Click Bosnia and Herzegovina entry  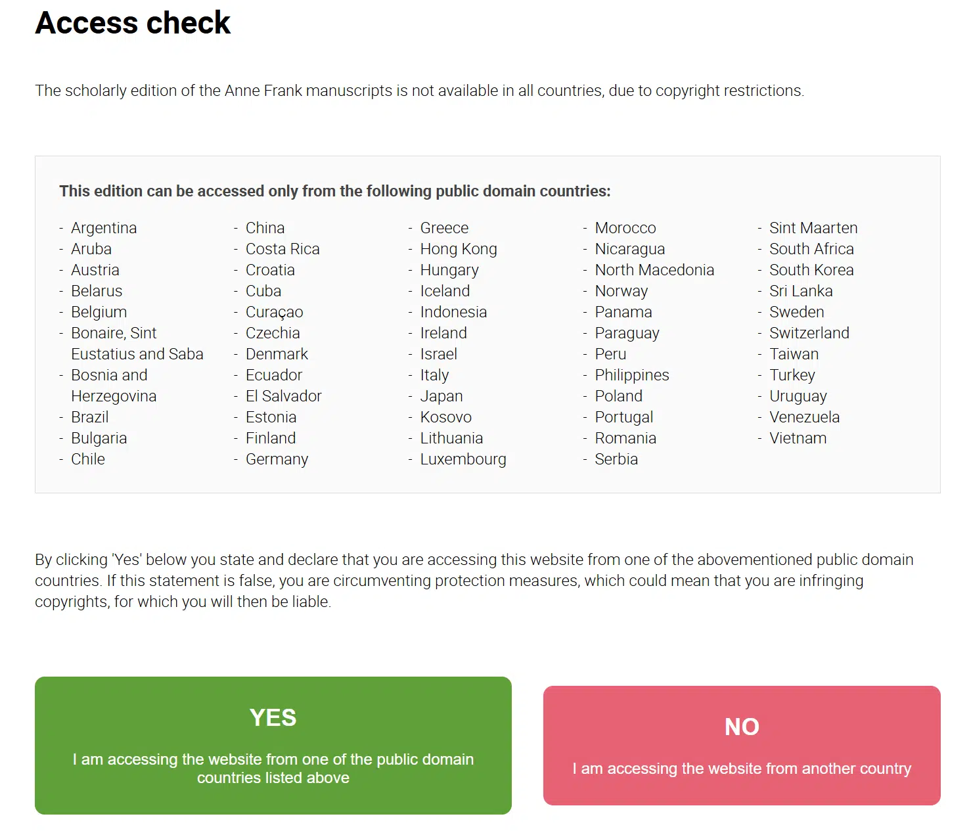pyautogui.click(x=114, y=386)
